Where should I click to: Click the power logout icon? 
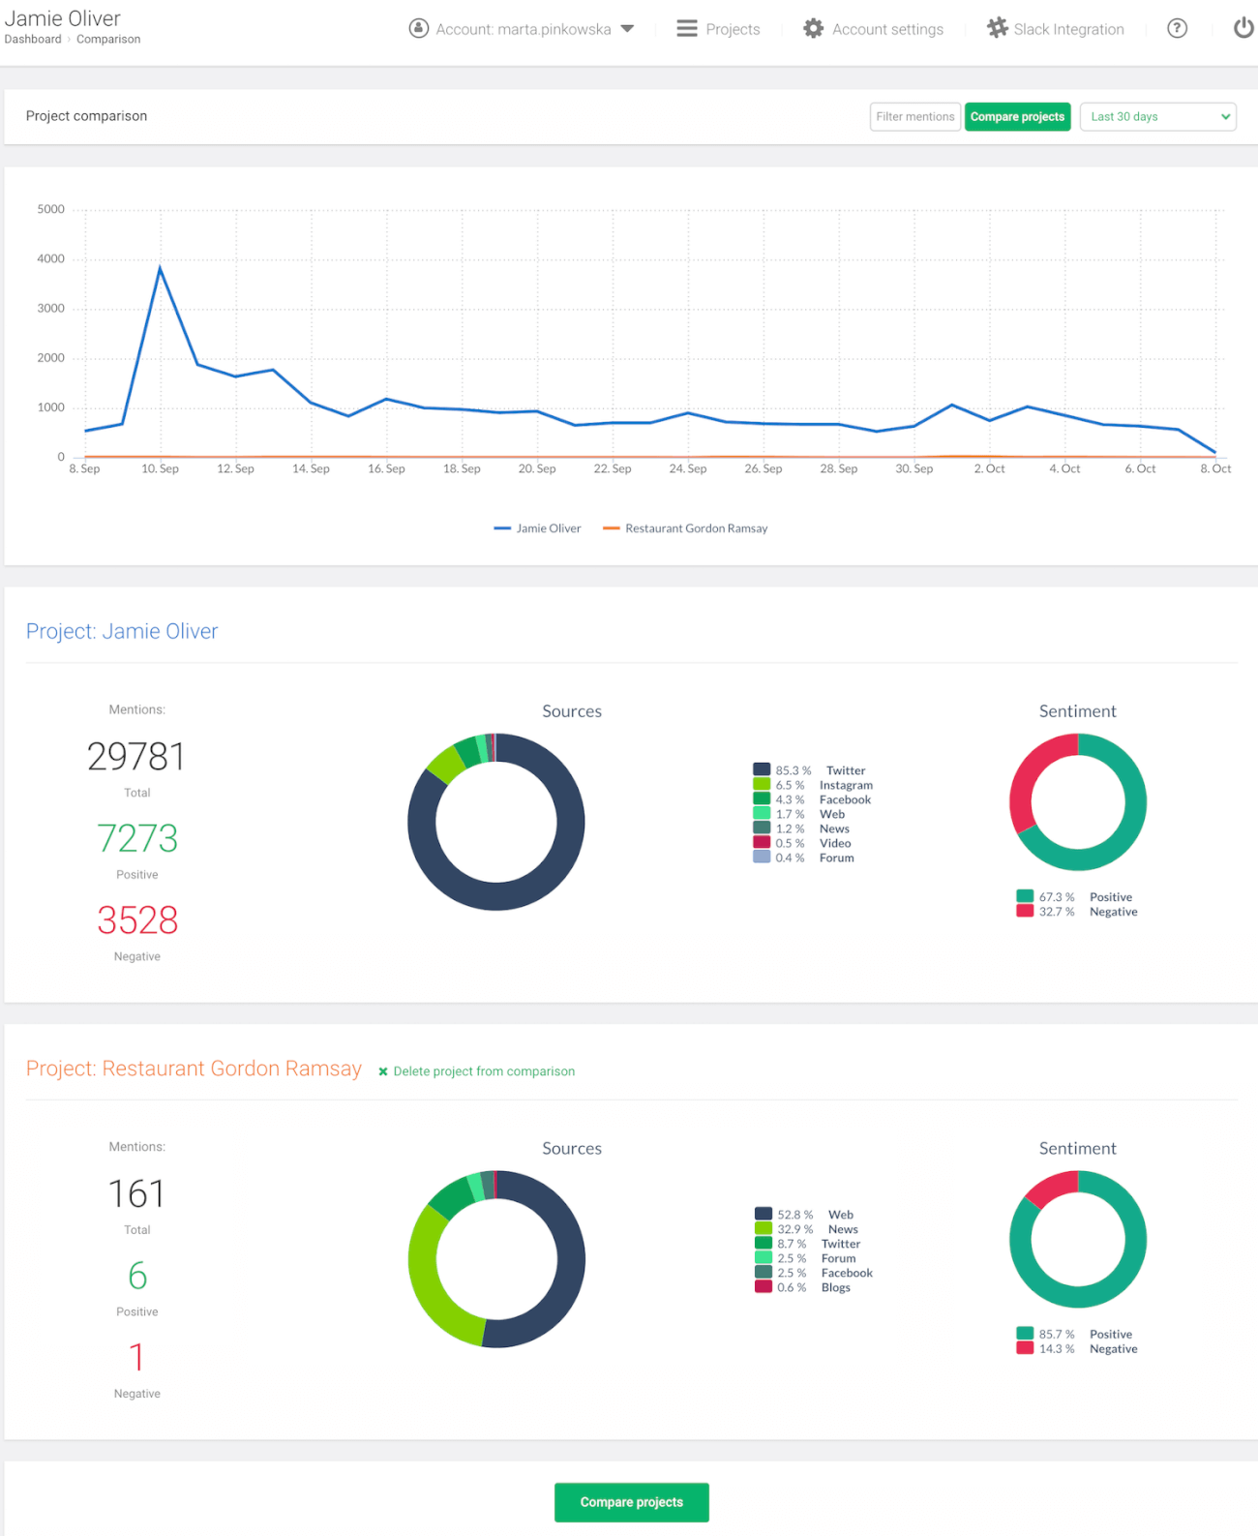[1243, 28]
